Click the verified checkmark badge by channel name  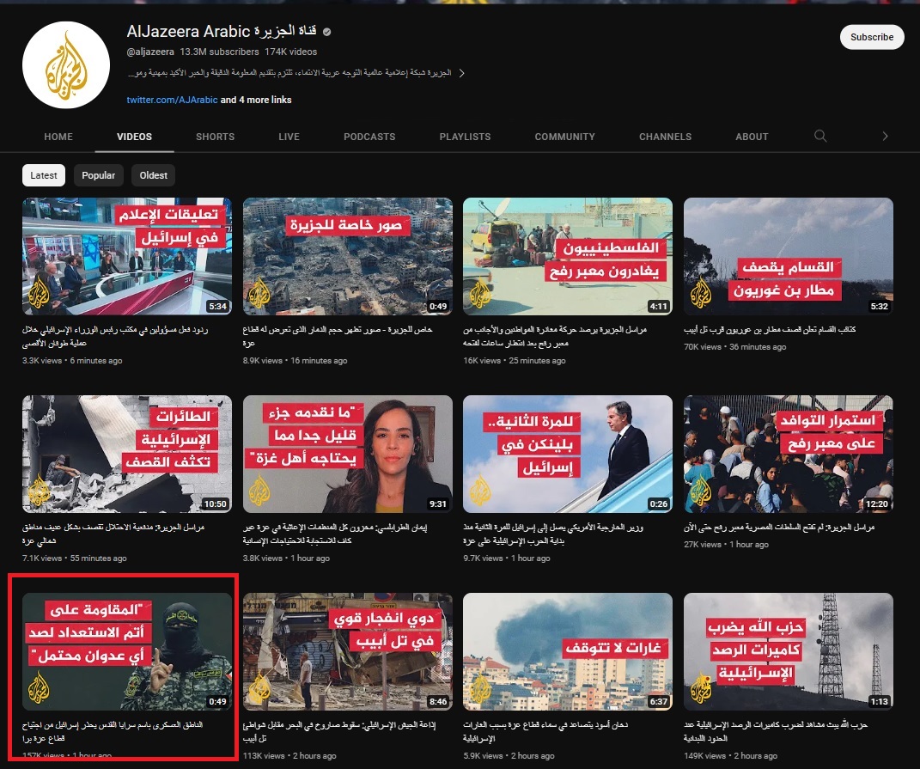(326, 32)
